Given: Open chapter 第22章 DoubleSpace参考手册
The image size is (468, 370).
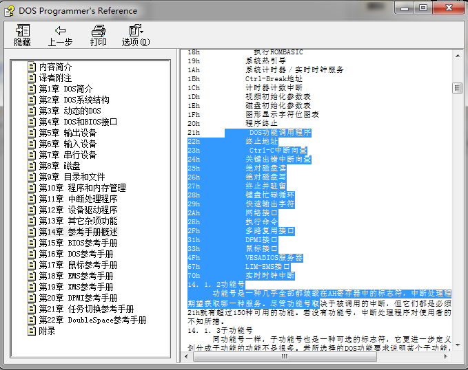Looking at the screenshot, I should click(x=93, y=320).
